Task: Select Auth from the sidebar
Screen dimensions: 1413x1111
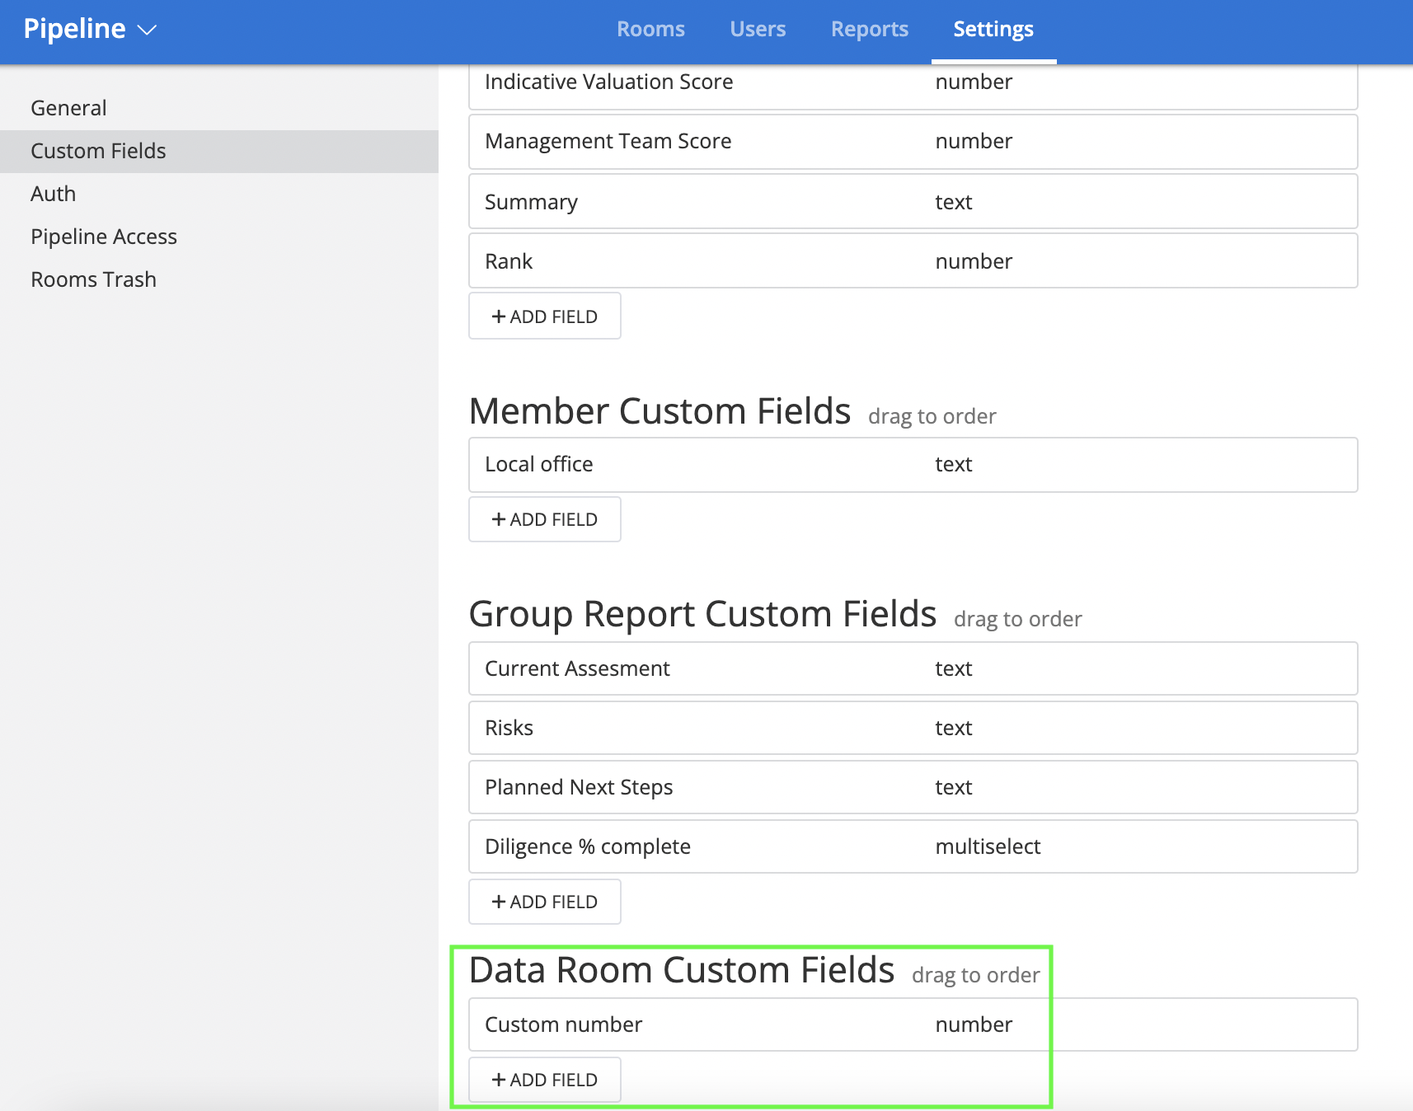Action: 53,193
